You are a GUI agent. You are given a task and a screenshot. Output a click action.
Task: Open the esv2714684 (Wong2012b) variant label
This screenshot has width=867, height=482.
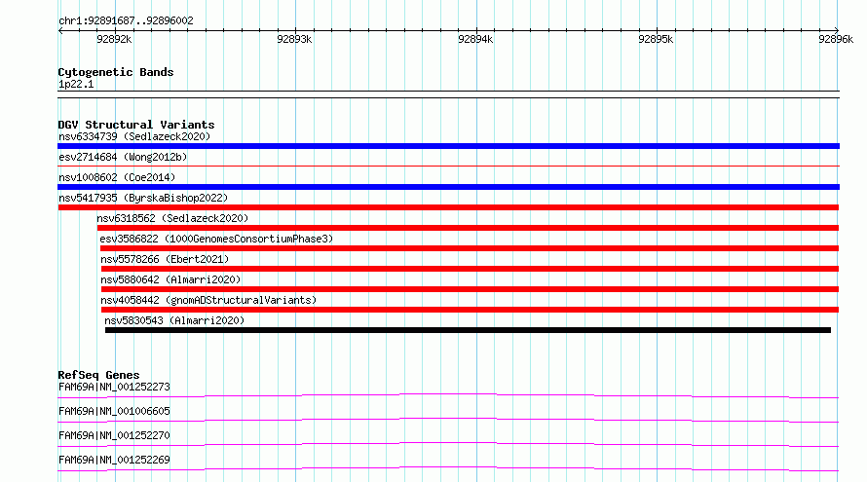point(123,157)
